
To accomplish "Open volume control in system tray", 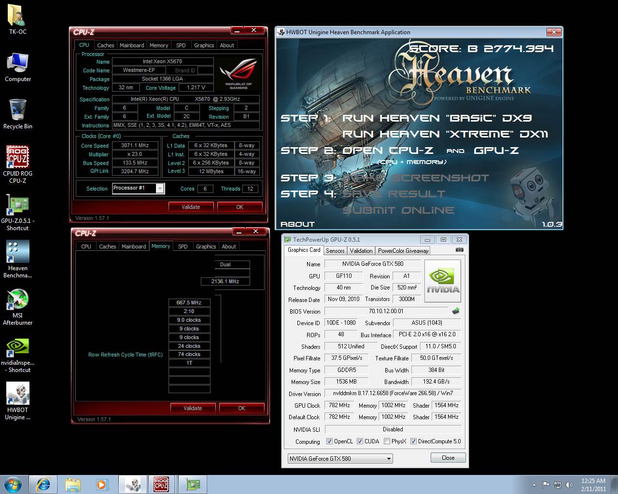I will click(570, 484).
